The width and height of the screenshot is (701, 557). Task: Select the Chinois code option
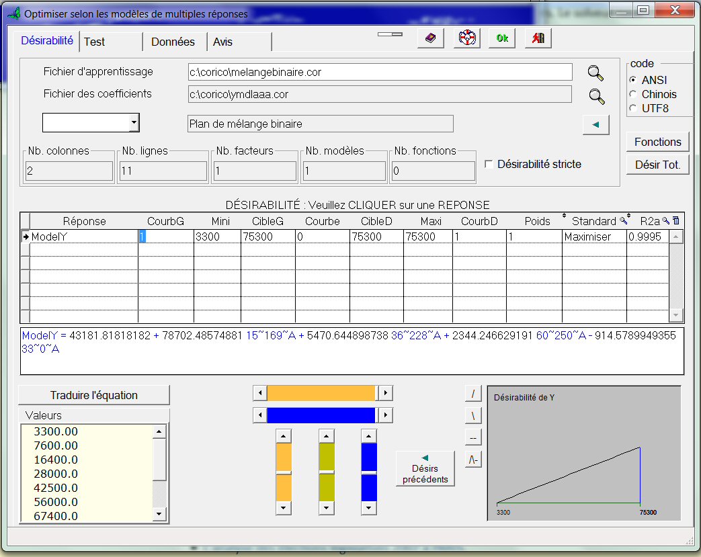click(x=633, y=94)
